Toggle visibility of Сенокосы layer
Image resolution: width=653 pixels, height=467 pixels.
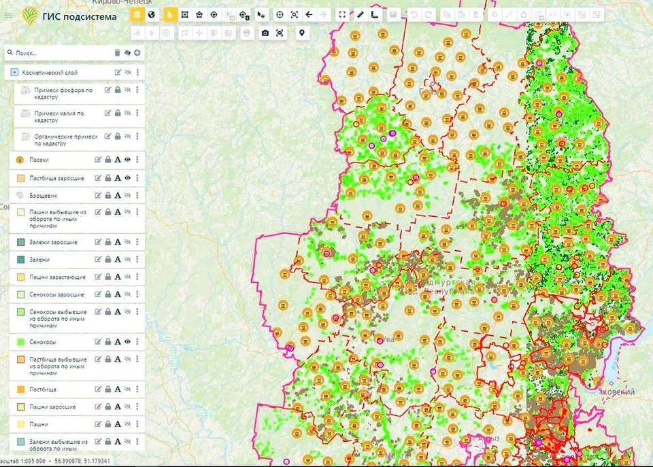pos(127,341)
